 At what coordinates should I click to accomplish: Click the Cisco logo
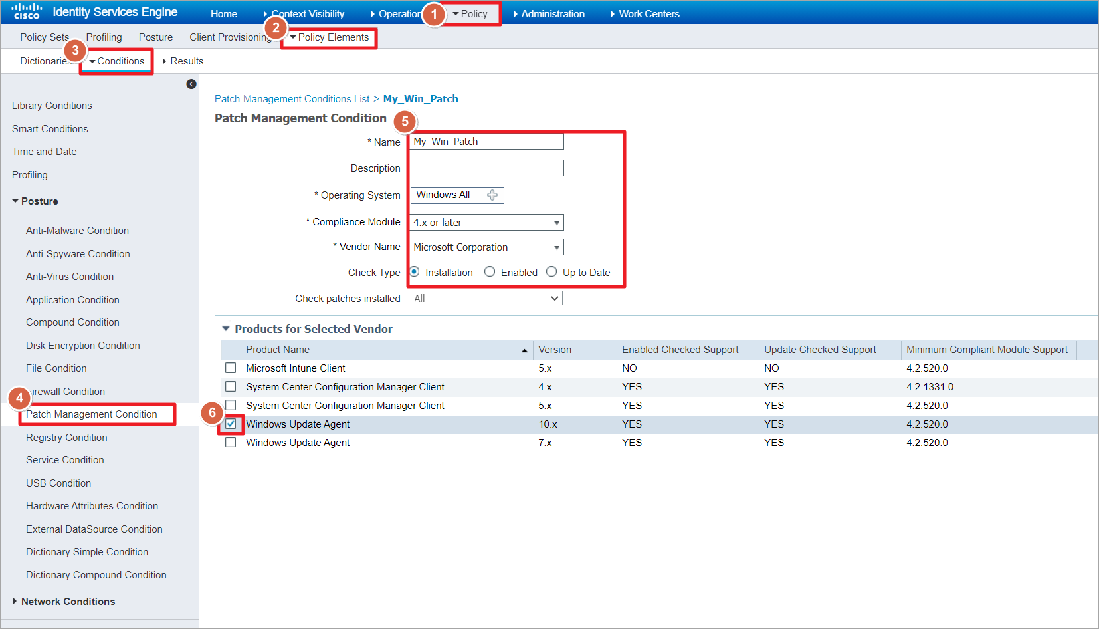[x=27, y=11]
